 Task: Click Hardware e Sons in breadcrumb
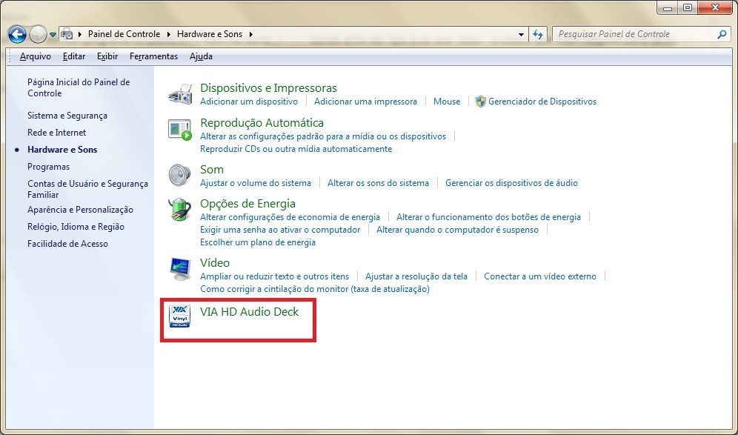[210, 34]
